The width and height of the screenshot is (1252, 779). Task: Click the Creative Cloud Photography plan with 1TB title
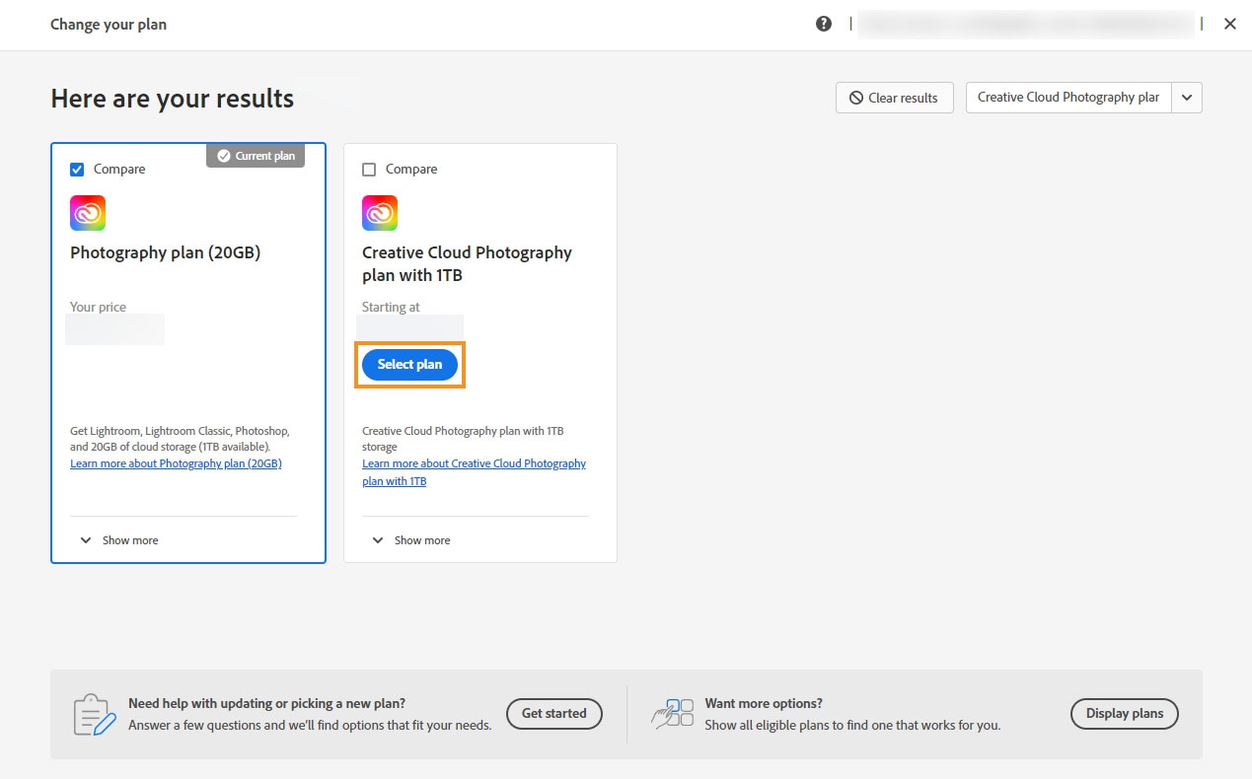pos(467,264)
